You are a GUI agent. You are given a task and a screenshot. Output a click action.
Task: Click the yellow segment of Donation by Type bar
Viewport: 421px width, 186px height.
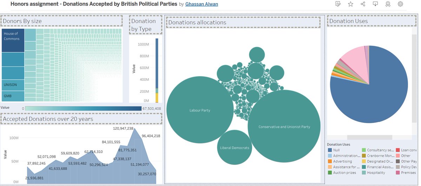tap(157, 98)
